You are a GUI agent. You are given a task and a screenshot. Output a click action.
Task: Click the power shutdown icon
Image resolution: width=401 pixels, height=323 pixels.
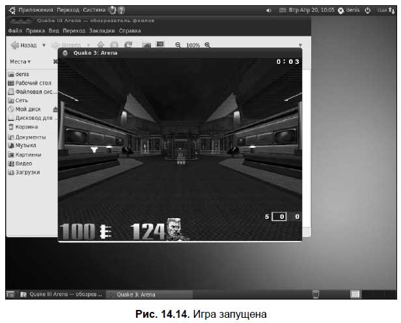click(x=367, y=10)
